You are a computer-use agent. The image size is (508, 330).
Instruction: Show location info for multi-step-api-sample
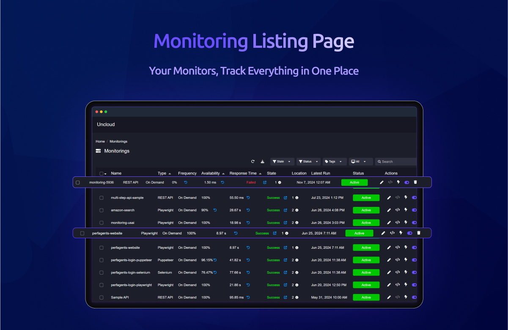tap(297, 198)
